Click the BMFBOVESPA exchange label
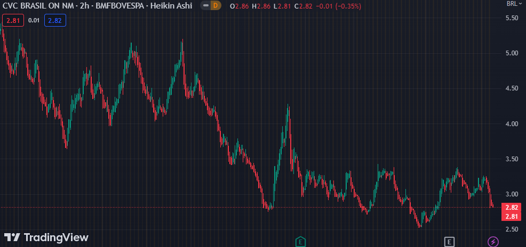The width and height of the screenshot is (526, 247). pos(119,5)
